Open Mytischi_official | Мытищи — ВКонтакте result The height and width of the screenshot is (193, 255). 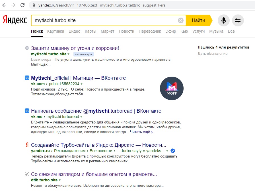78,78
